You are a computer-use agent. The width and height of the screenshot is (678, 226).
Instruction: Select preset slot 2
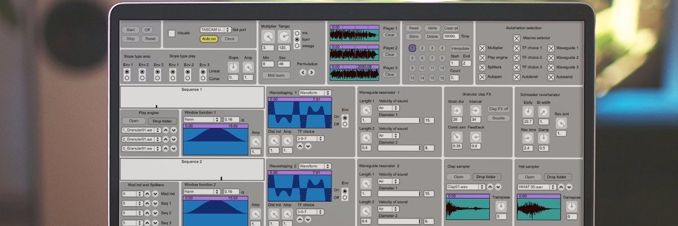pyautogui.click(x=422, y=48)
